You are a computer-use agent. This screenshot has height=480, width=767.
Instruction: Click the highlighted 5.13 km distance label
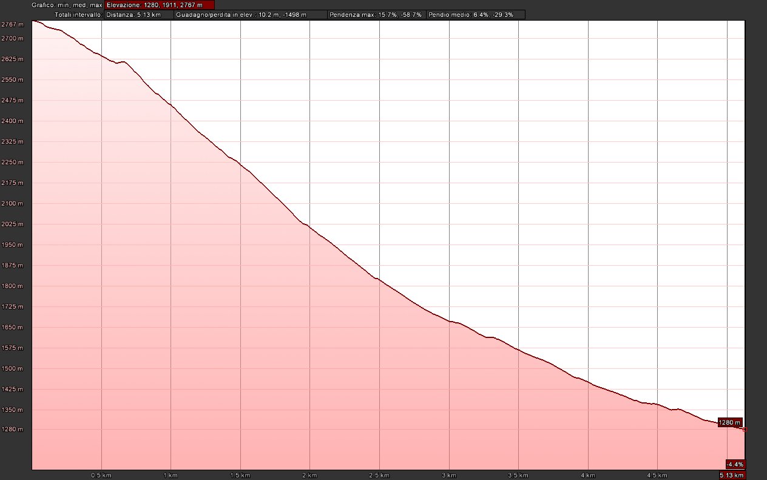click(x=731, y=475)
